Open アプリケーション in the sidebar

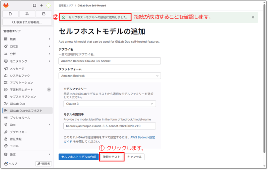(27, 82)
